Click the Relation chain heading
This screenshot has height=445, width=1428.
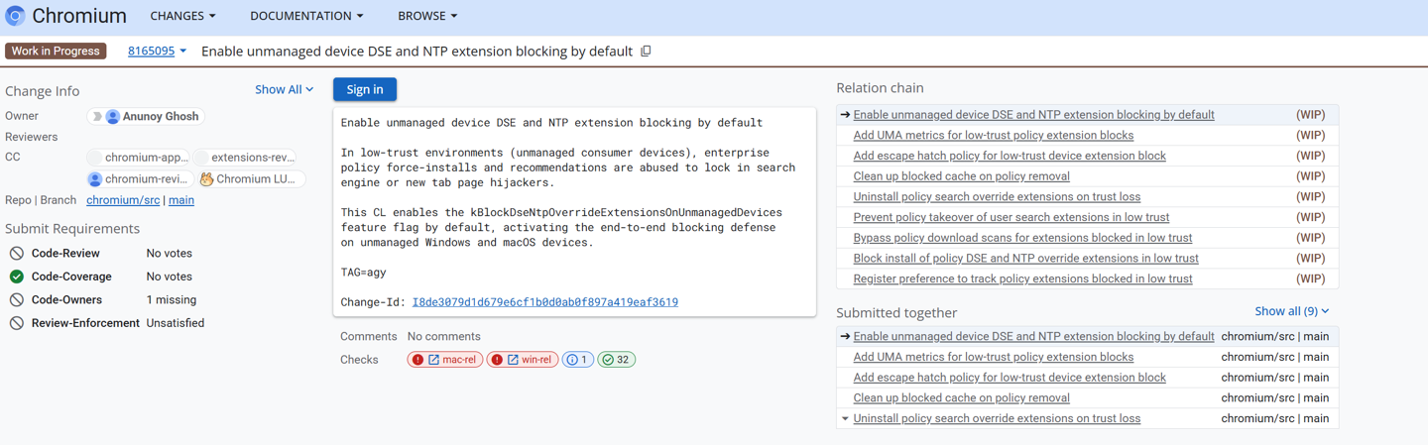point(880,88)
